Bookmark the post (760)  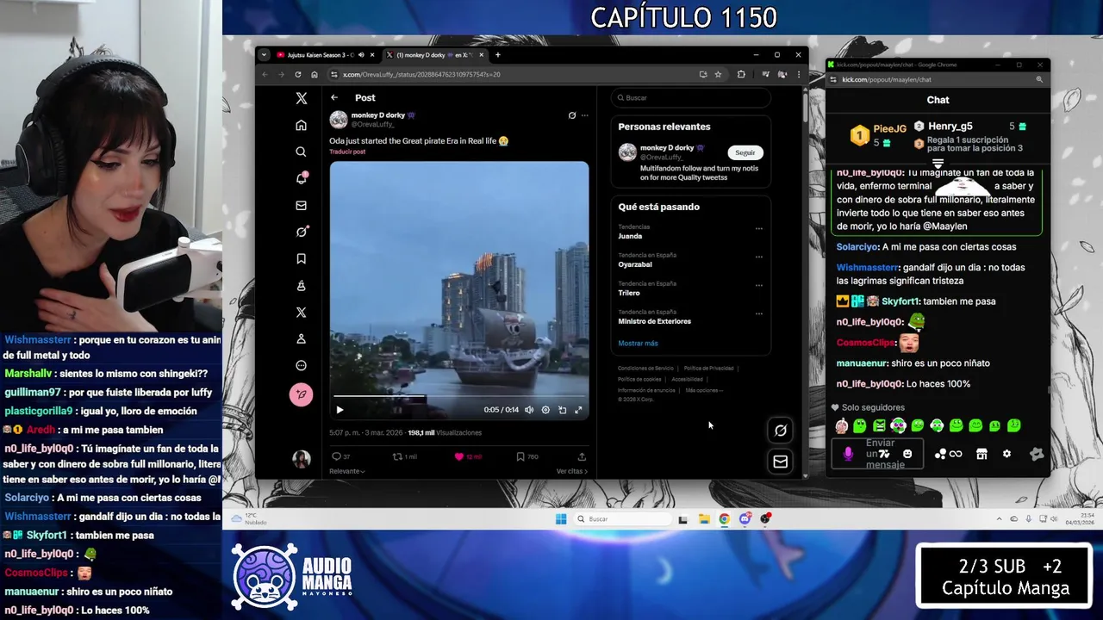click(527, 456)
